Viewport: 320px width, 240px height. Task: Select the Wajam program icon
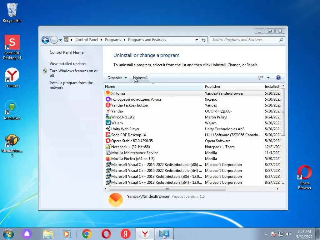click(108, 123)
